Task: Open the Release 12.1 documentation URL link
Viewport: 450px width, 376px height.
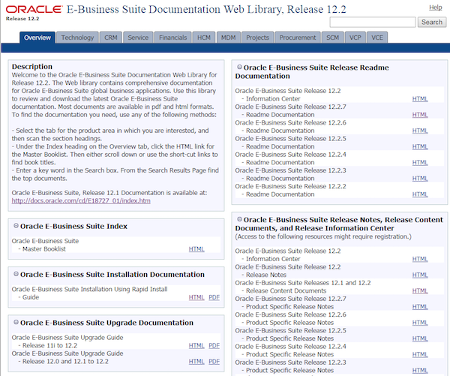Action: pyautogui.click(x=81, y=201)
